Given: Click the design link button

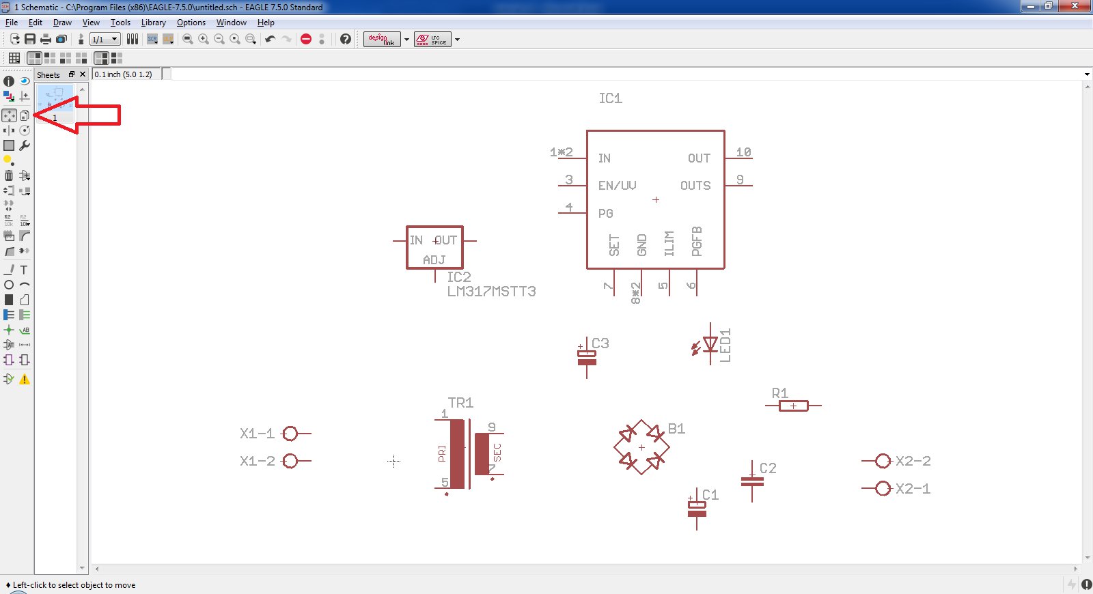Looking at the screenshot, I should click(382, 39).
